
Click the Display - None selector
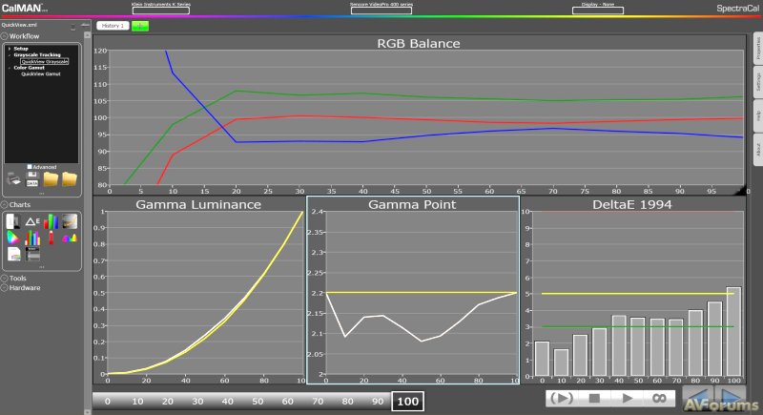click(597, 10)
